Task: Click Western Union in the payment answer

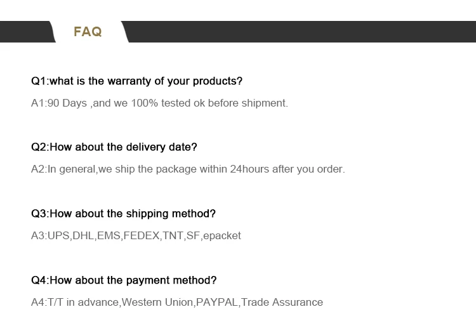Action: click(x=157, y=303)
